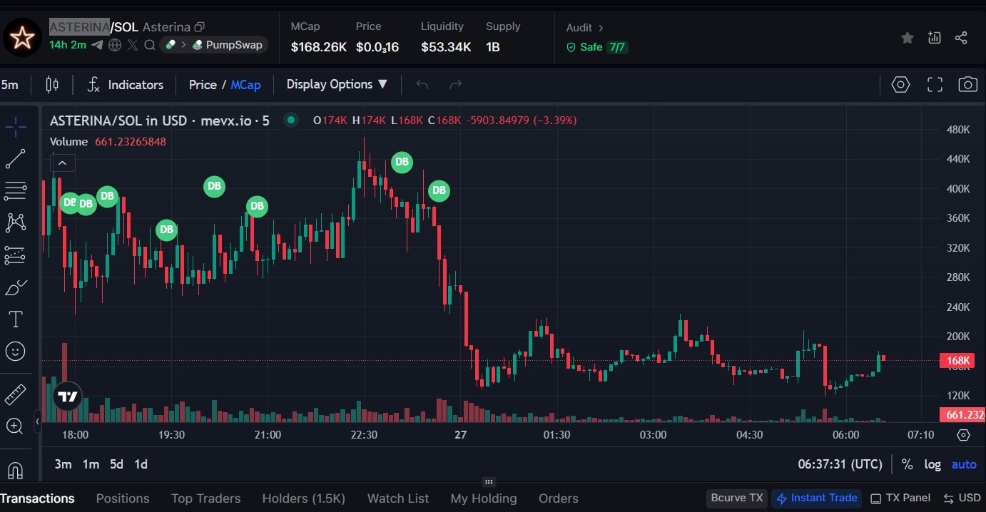The width and height of the screenshot is (986, 512).
Task: Share this token via share icon
Action: (961, 38)
